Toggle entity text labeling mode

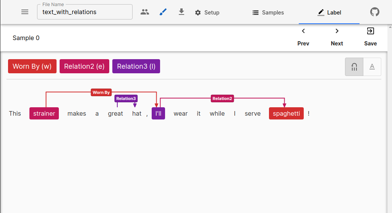372,67
